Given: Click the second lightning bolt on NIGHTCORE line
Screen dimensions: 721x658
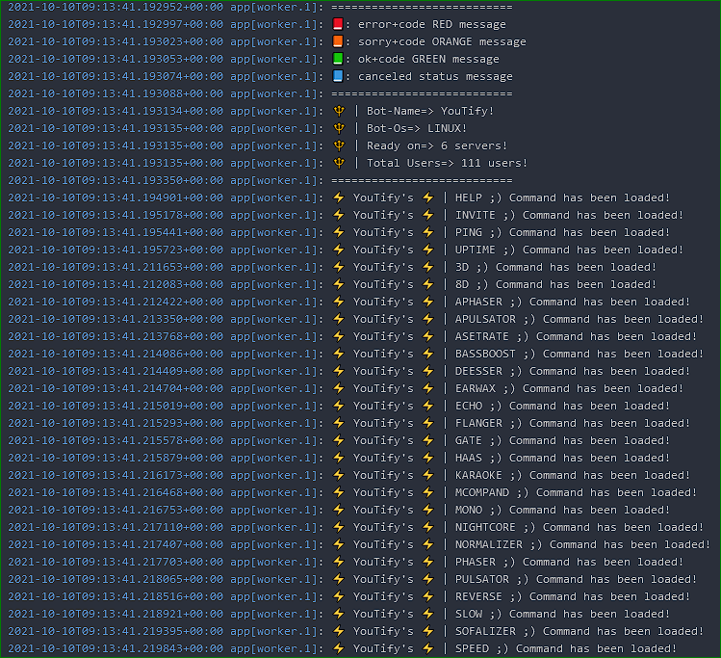Looking at the screenshot, I should pyautogui.click(x=428, y=527).
